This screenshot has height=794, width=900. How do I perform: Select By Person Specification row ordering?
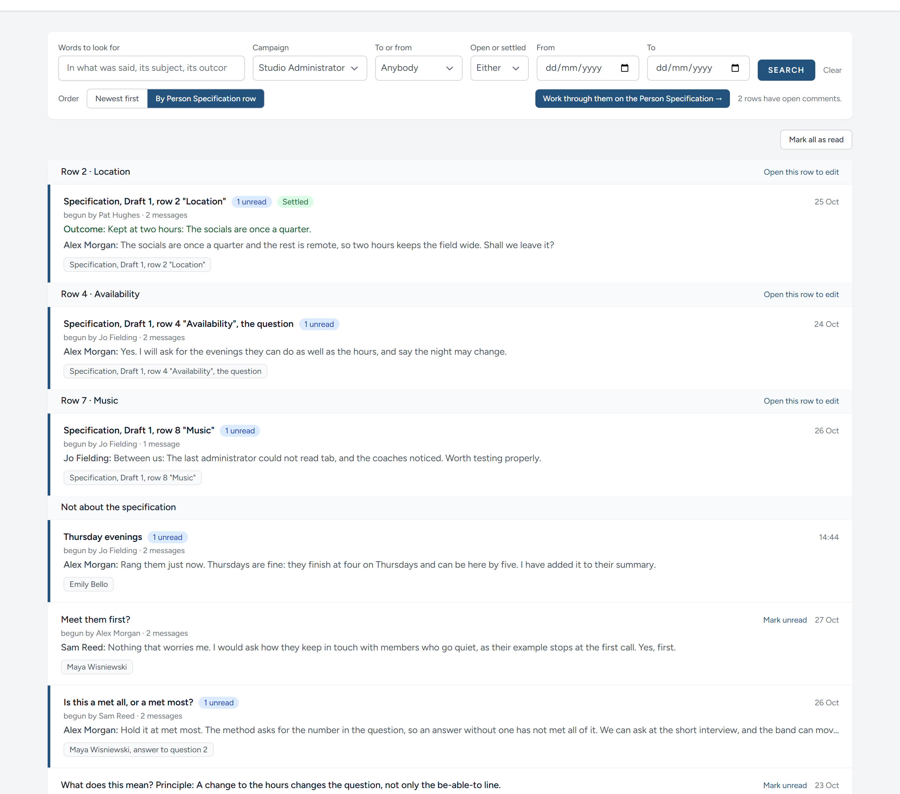(x=205, y=99)
